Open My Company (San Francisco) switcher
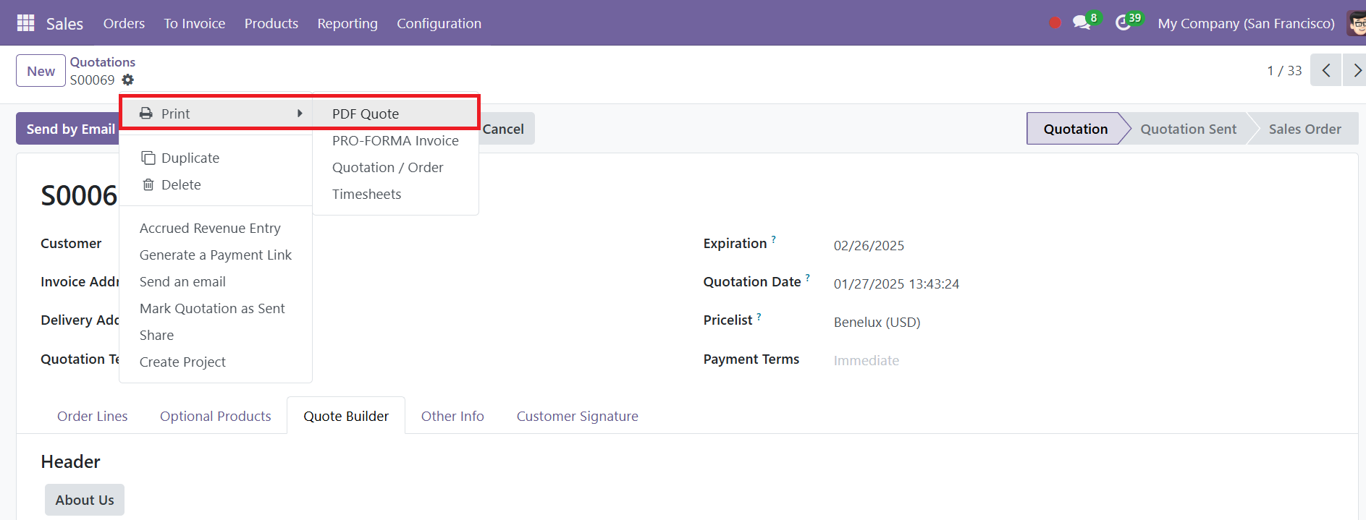The width and height of the screenshot is (1366, 520). 1246,23
